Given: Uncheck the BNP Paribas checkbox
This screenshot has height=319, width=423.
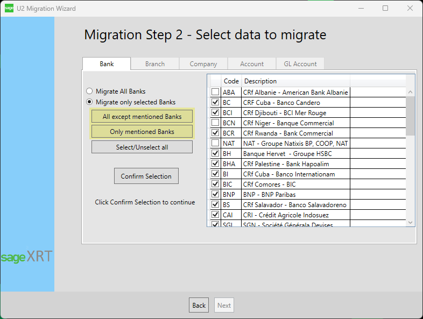Looking at the screenshot, I should point(215,195).
